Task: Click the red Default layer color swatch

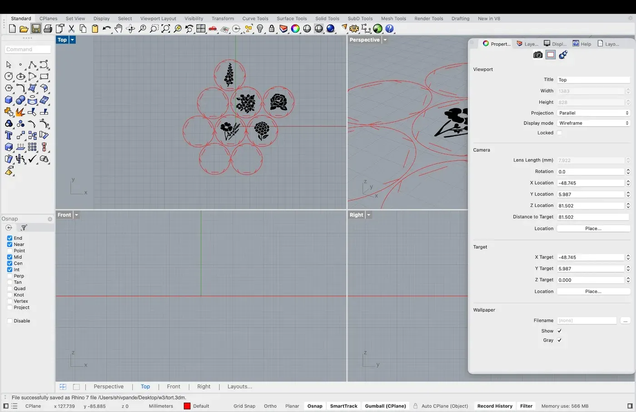Action: (x=187, y=406)
